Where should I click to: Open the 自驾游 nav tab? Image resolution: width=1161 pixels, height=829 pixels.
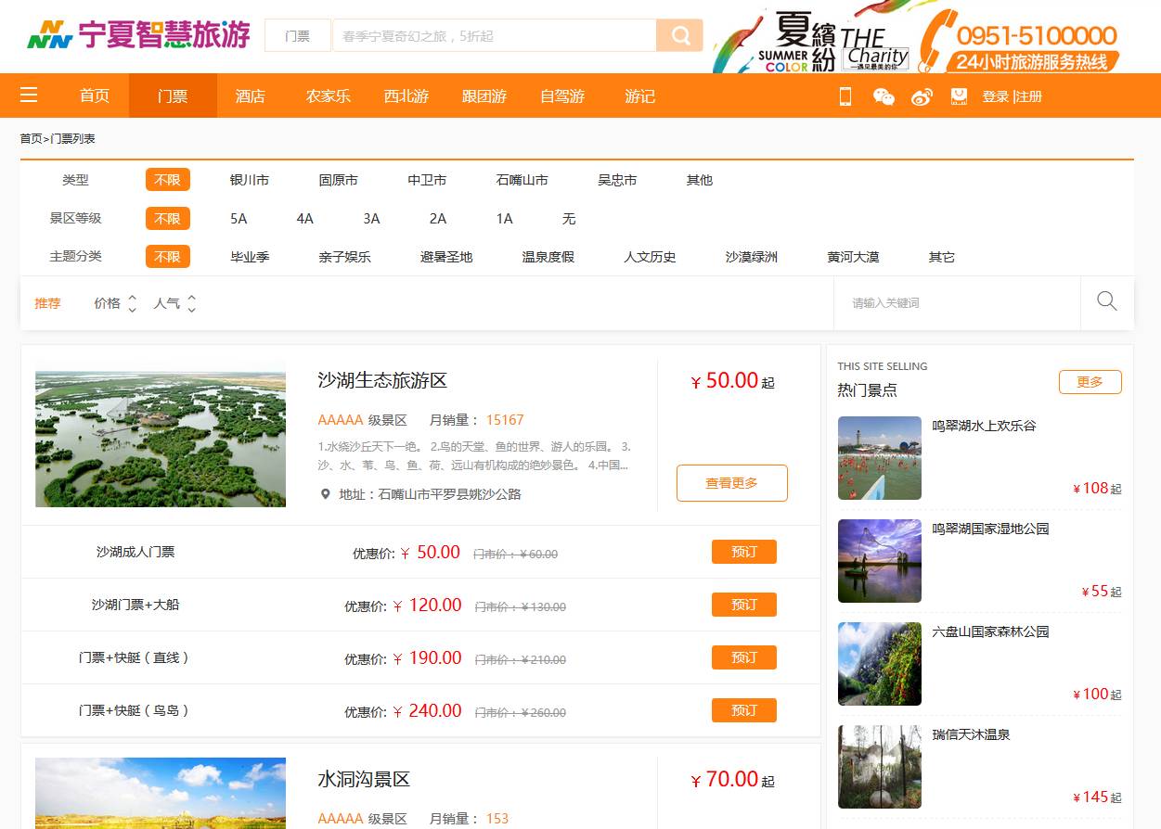coord(562,96)
